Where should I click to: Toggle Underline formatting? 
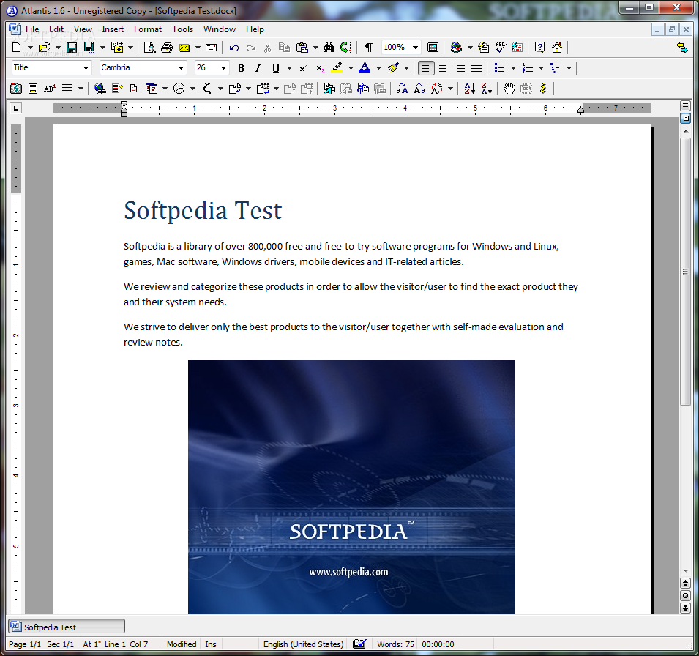(275, 68)
